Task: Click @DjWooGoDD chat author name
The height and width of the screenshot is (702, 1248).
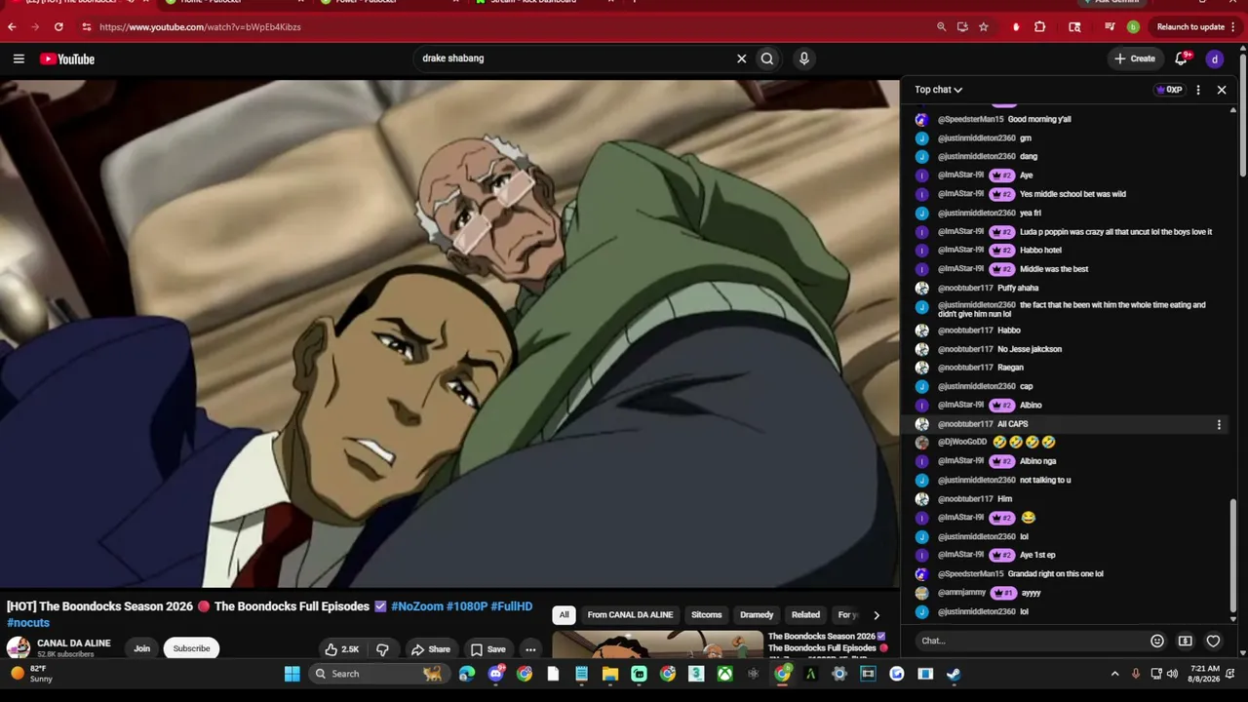Action: coord(962,443)
